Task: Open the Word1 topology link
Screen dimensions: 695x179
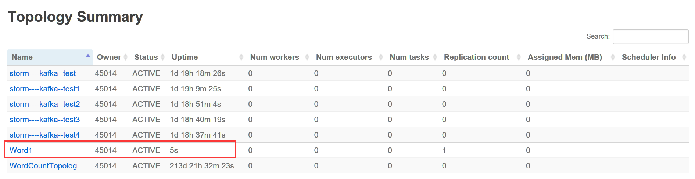Action: (x=21, y=150)
